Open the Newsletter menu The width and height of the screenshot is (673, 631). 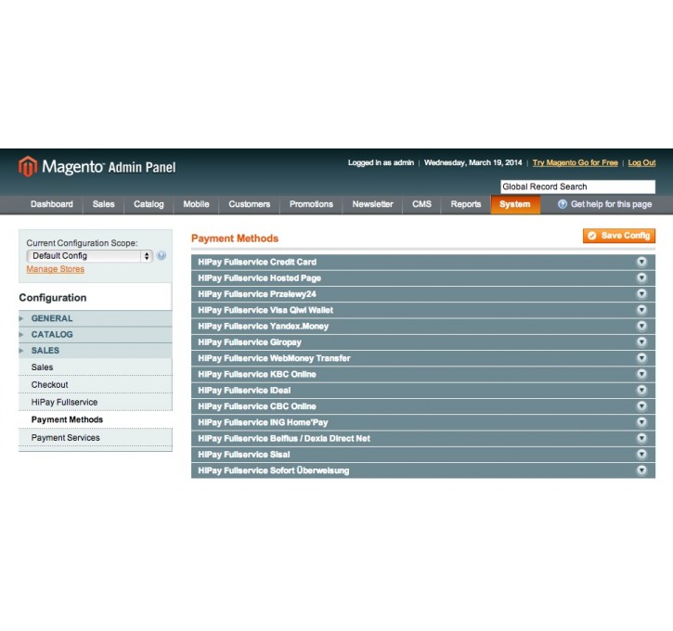pos(372,204)
